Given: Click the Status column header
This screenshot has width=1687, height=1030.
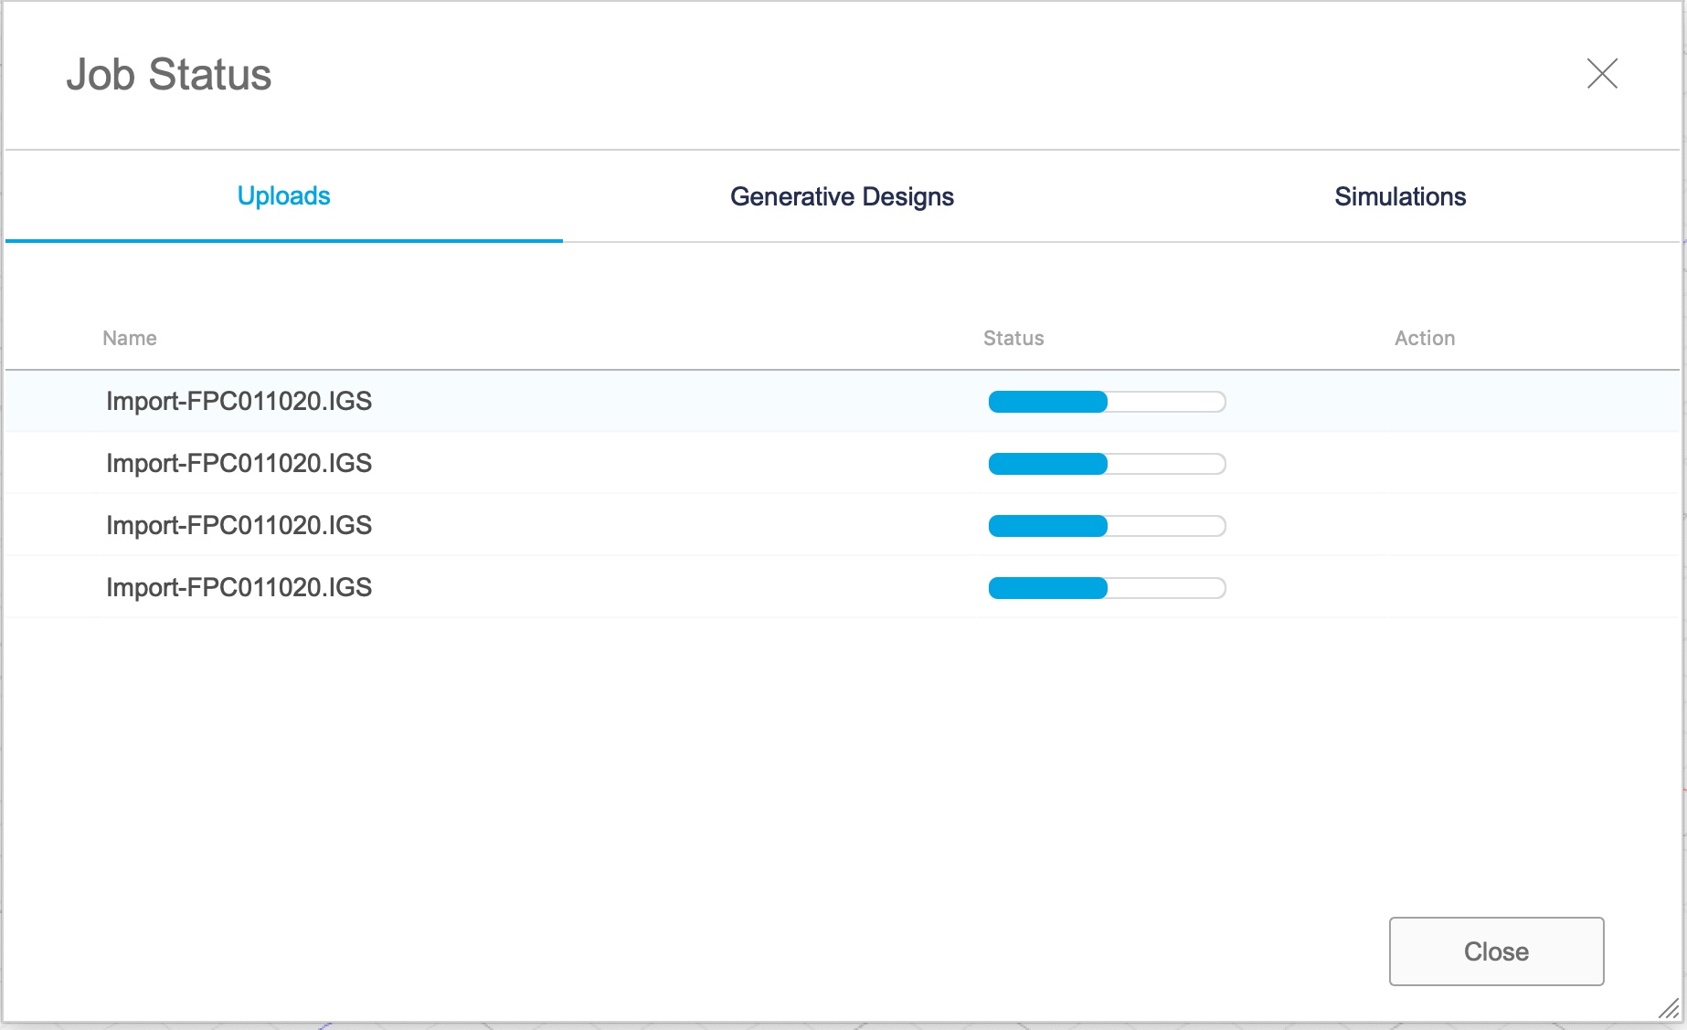Looking at the screenshot, I should click(x=1013, y=338).
